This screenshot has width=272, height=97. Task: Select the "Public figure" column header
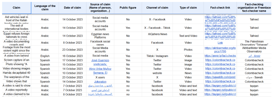click(x=128, y=8)
